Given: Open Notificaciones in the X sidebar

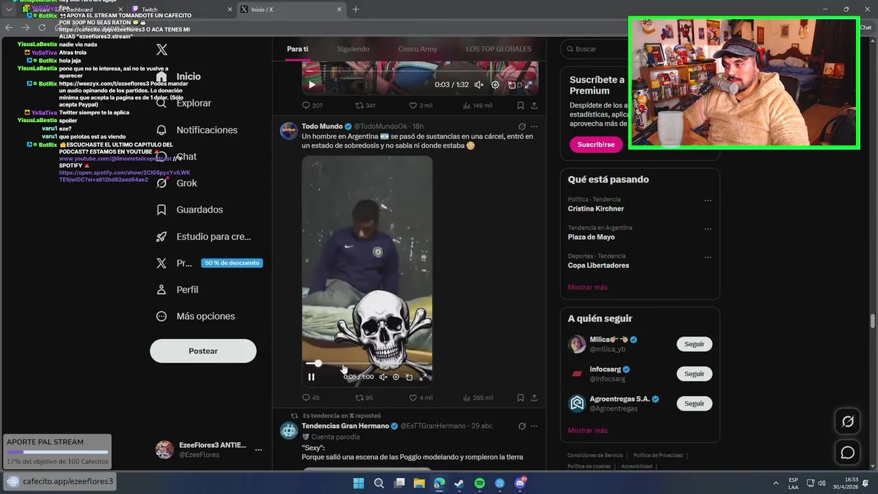Looking at the screenshot, I should coord(197,130).
